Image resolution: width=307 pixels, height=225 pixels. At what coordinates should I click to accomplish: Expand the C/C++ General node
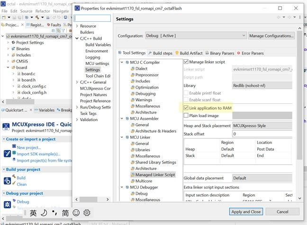click(x=77, y=82)
